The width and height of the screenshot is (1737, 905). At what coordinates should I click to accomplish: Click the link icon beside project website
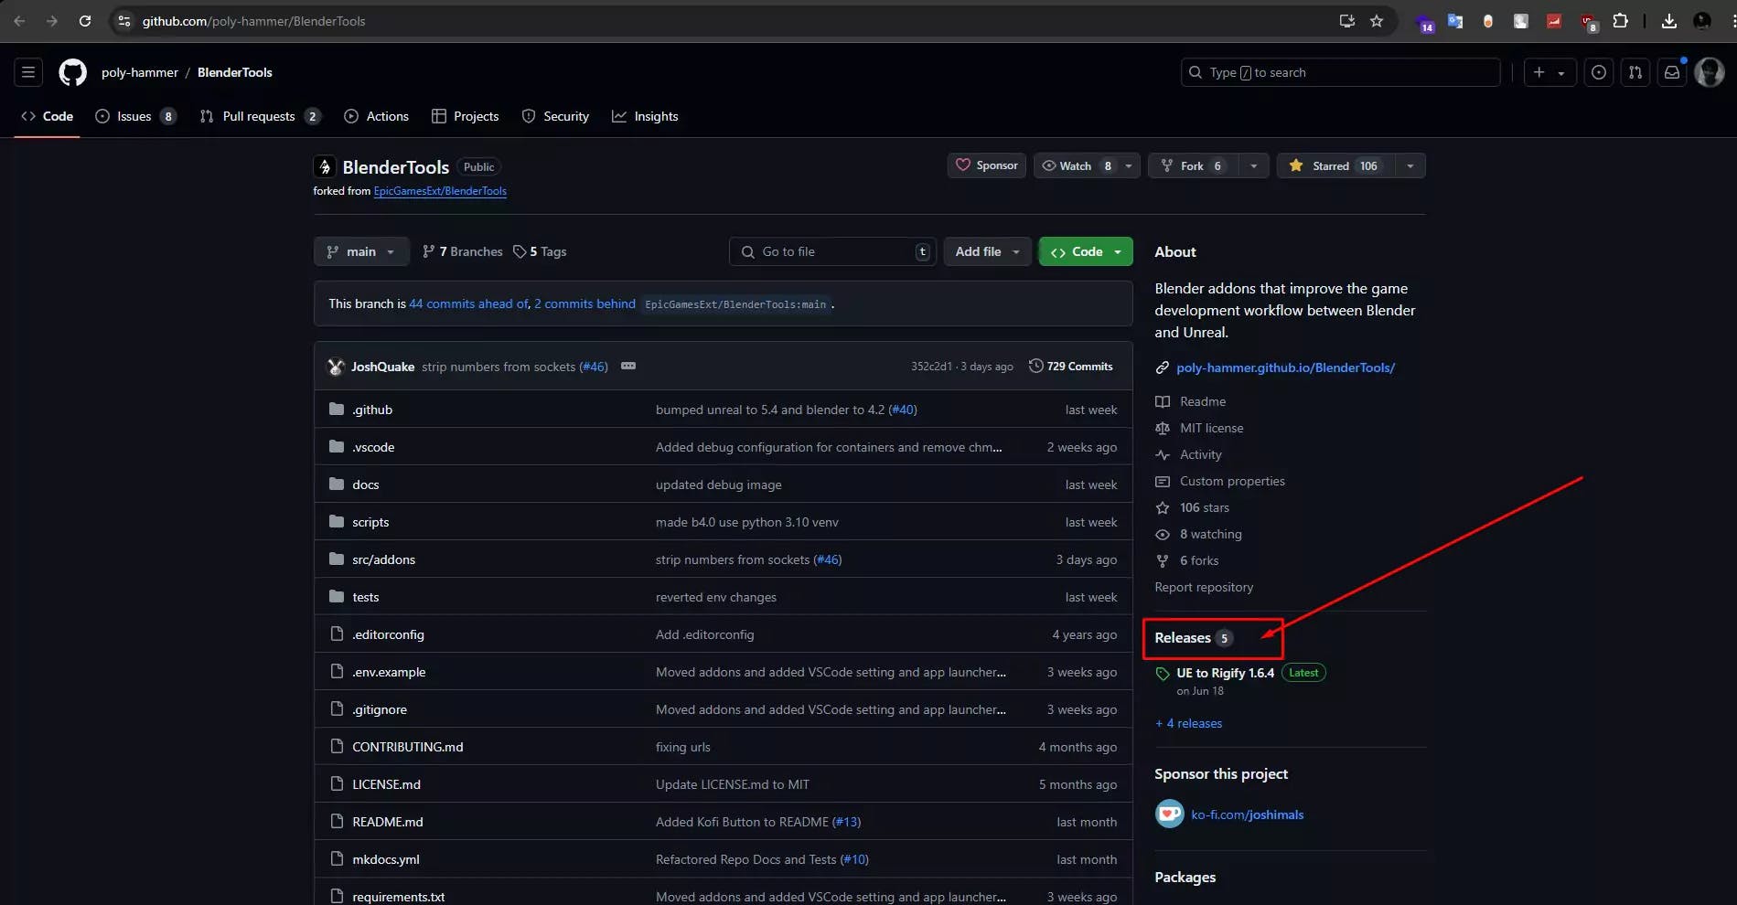(1163, 367)
